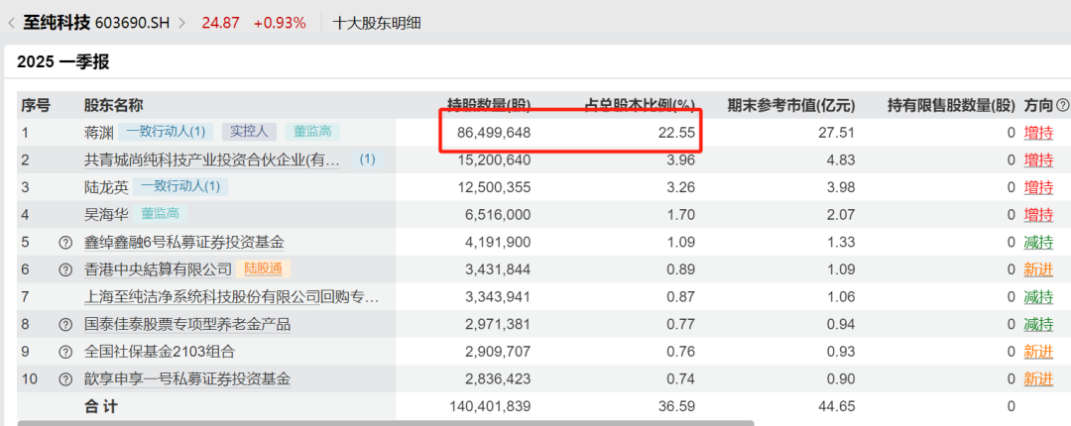Click question mark icon on row 6
The width and height of the screenshot is (1071, 426).
65,269
